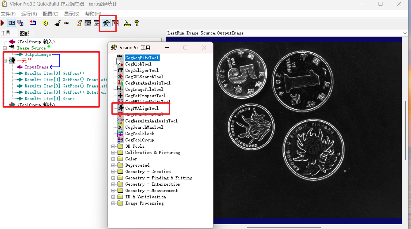This screenshot has height=229, width=411.
Task: Click the pointer on ruler toolbar icon
Action: pyautogui.click(x=127, y=23)
